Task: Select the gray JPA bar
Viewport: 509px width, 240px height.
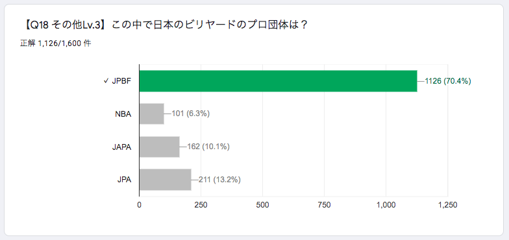Action: (165, 180)
